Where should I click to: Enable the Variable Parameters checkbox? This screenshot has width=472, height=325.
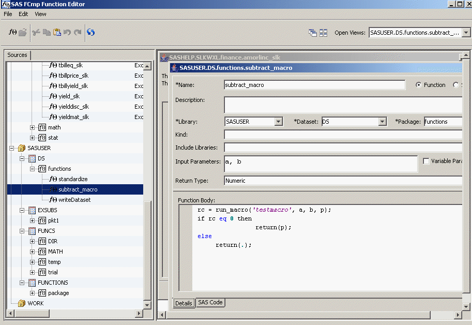(x=426, y=161)
